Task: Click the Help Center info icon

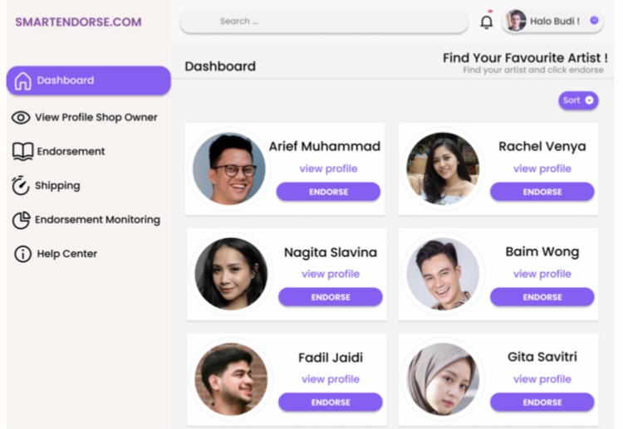Action: 22,254
